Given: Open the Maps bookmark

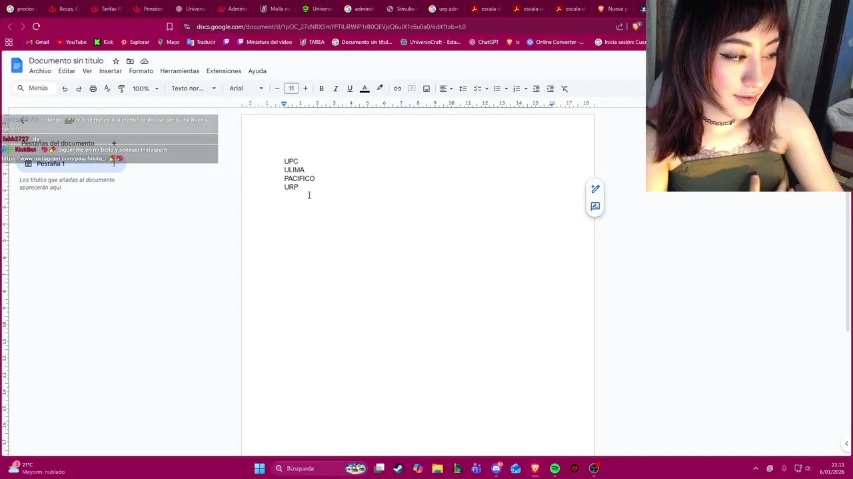Looking at the screenshot, I should [169, 42].
